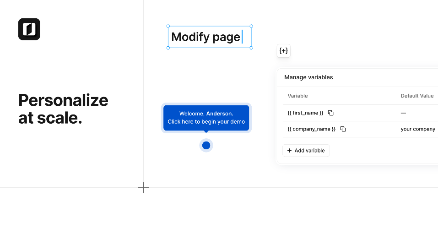Select bottom-left resize handle of text box

pos(168,48)
